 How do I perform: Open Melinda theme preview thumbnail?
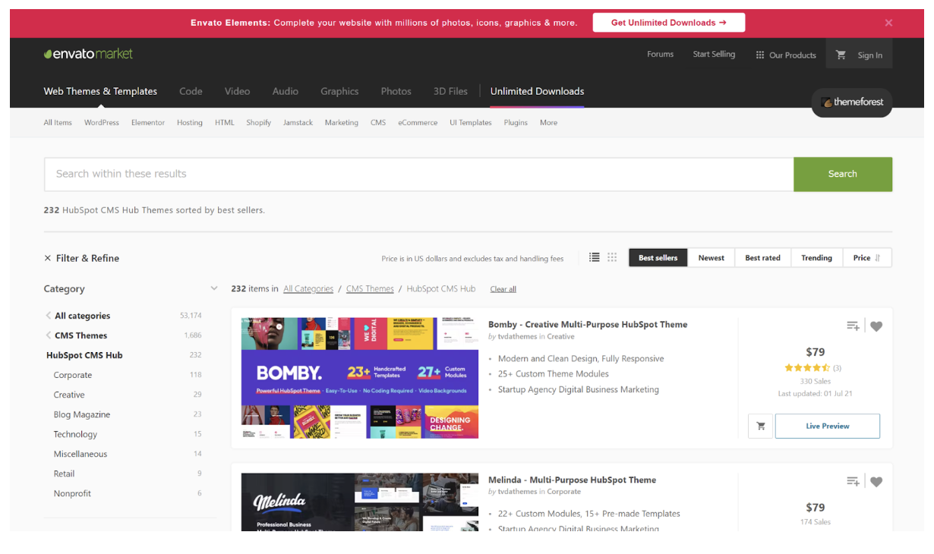[x=360, y=502]
